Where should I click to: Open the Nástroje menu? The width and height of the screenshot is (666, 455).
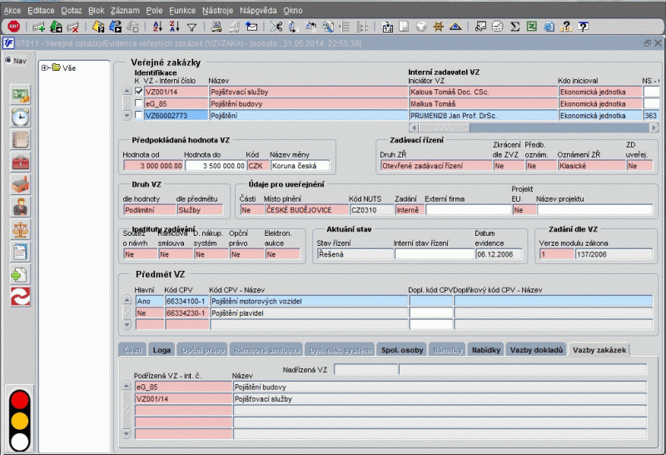tap(219, 9)
